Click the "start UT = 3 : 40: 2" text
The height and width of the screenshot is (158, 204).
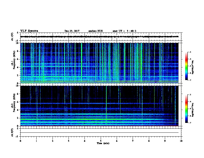pos(124,31)
